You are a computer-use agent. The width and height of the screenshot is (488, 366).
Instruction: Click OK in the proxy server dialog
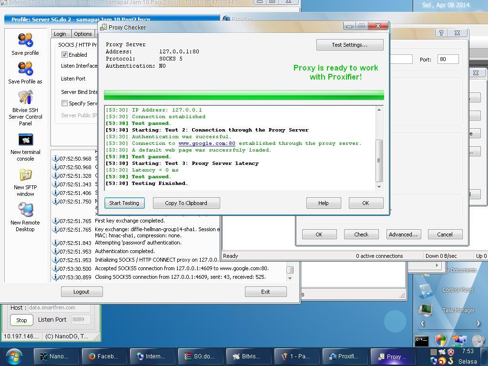pyautogui.click(x=319, y=234)
